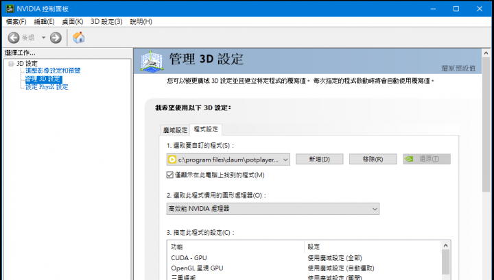Click the Forward arrow toolbar icon
The image size is (494, 280).
pyautogui.click(x=56, y=38)
